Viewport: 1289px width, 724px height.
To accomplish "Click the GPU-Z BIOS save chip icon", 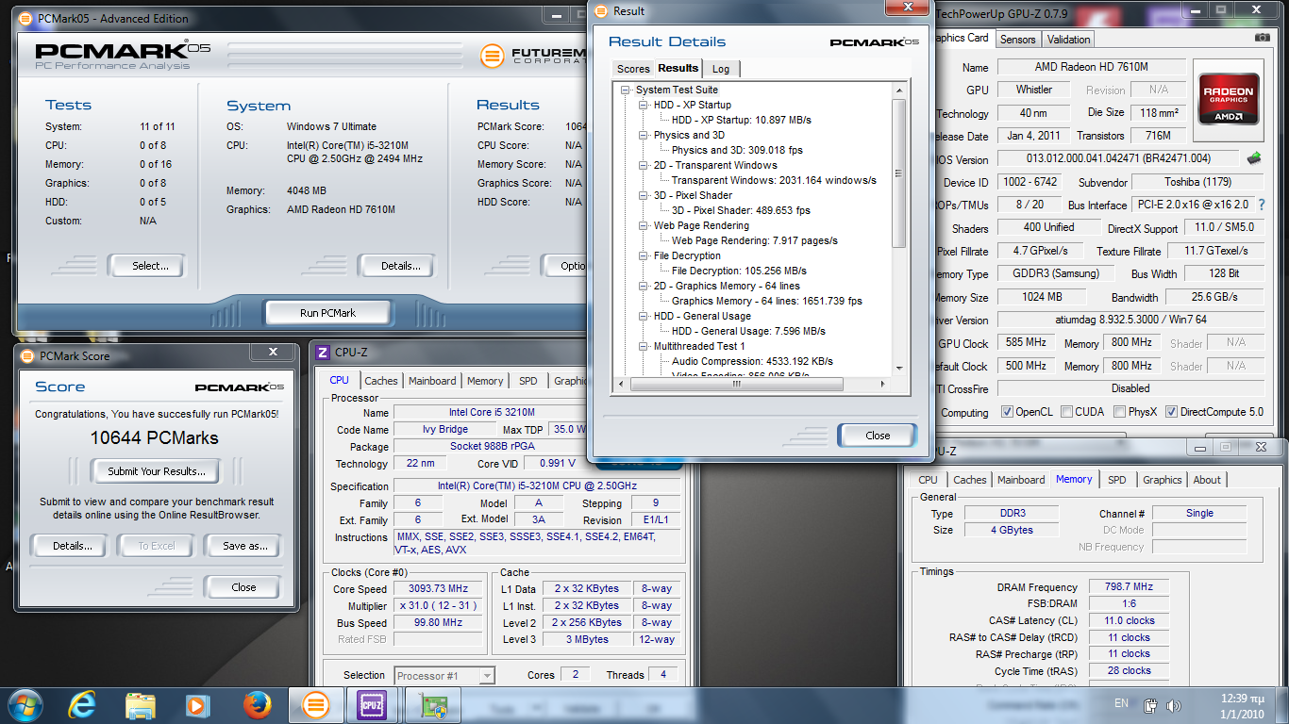I will point(1254,158).
